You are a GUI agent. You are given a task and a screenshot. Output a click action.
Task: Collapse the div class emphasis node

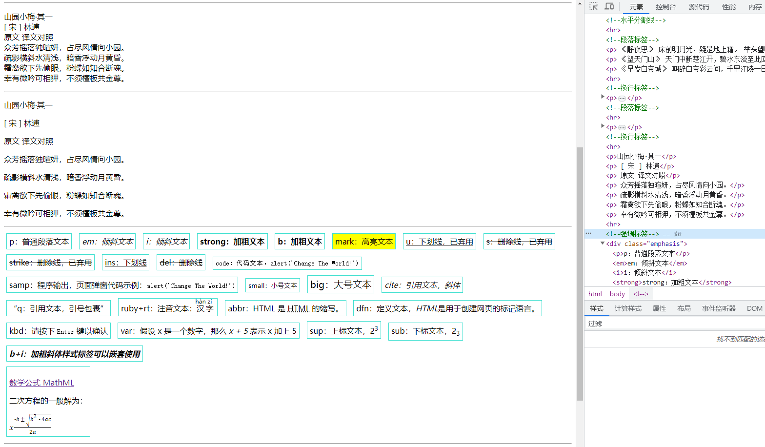pos(603,244)
